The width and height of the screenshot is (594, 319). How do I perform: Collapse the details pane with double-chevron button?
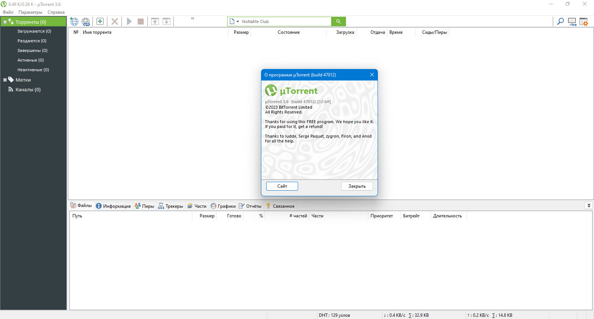click(588, 205)
